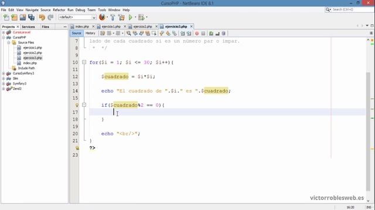Click Find Previous Occurrence icon
Viewport: 375px width, 210px height.
coord(135,33)
